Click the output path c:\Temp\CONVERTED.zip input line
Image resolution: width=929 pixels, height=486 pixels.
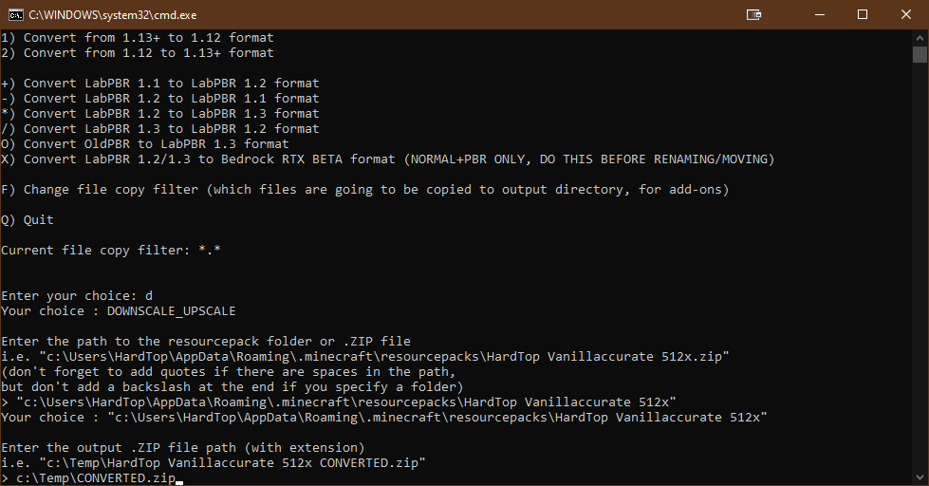(95, 478)
